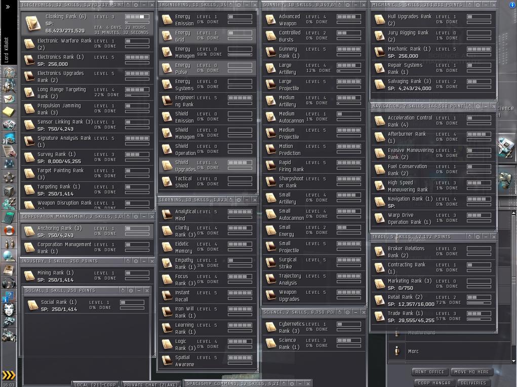Select the Shield Upgrades skill in Engineering
This screenshot has height=387, width=517.
(208, 166)
